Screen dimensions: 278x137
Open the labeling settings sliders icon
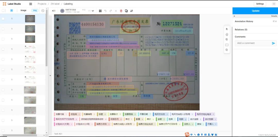(132, 11)
